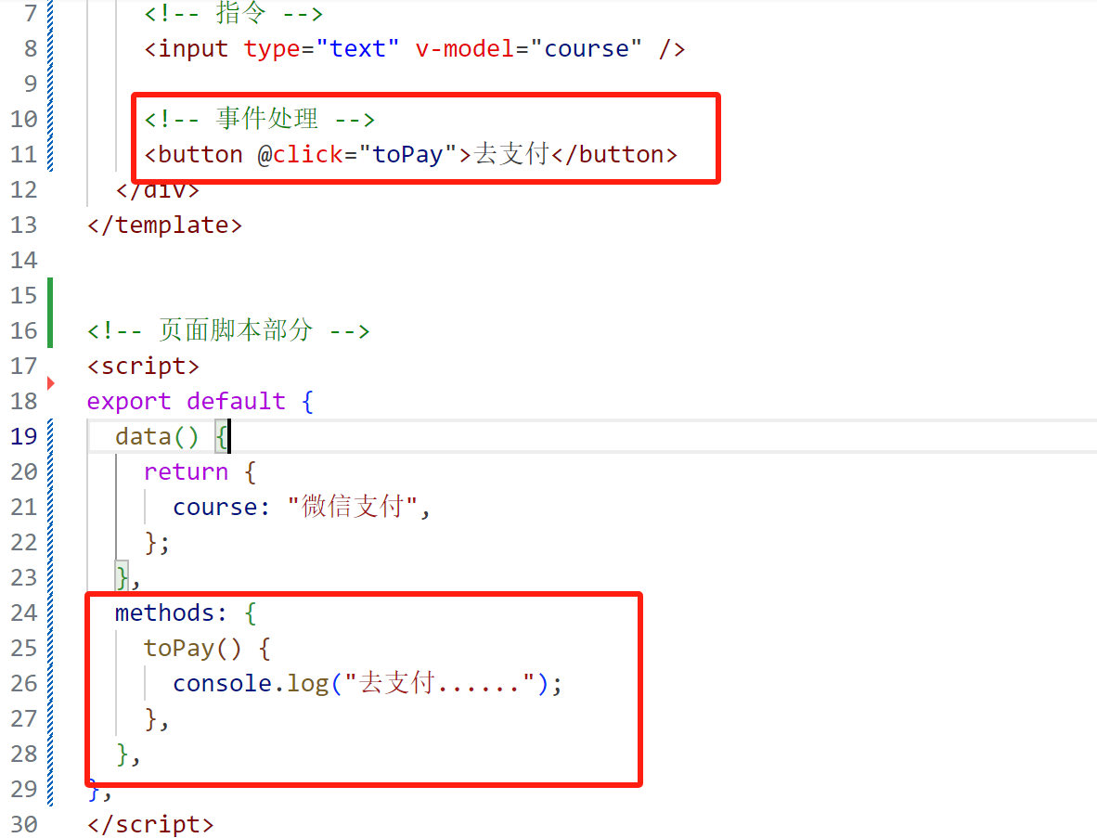This screenshot has height=838, width=1097.
Task: Click the button text '去支付' on line 11
Action: tap(511, 154)
